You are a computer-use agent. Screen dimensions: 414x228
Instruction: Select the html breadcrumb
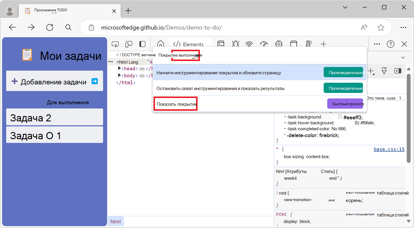pyautogui.click(x=116, y=221)
